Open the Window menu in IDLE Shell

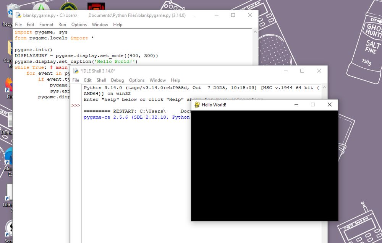pos(157,80)
